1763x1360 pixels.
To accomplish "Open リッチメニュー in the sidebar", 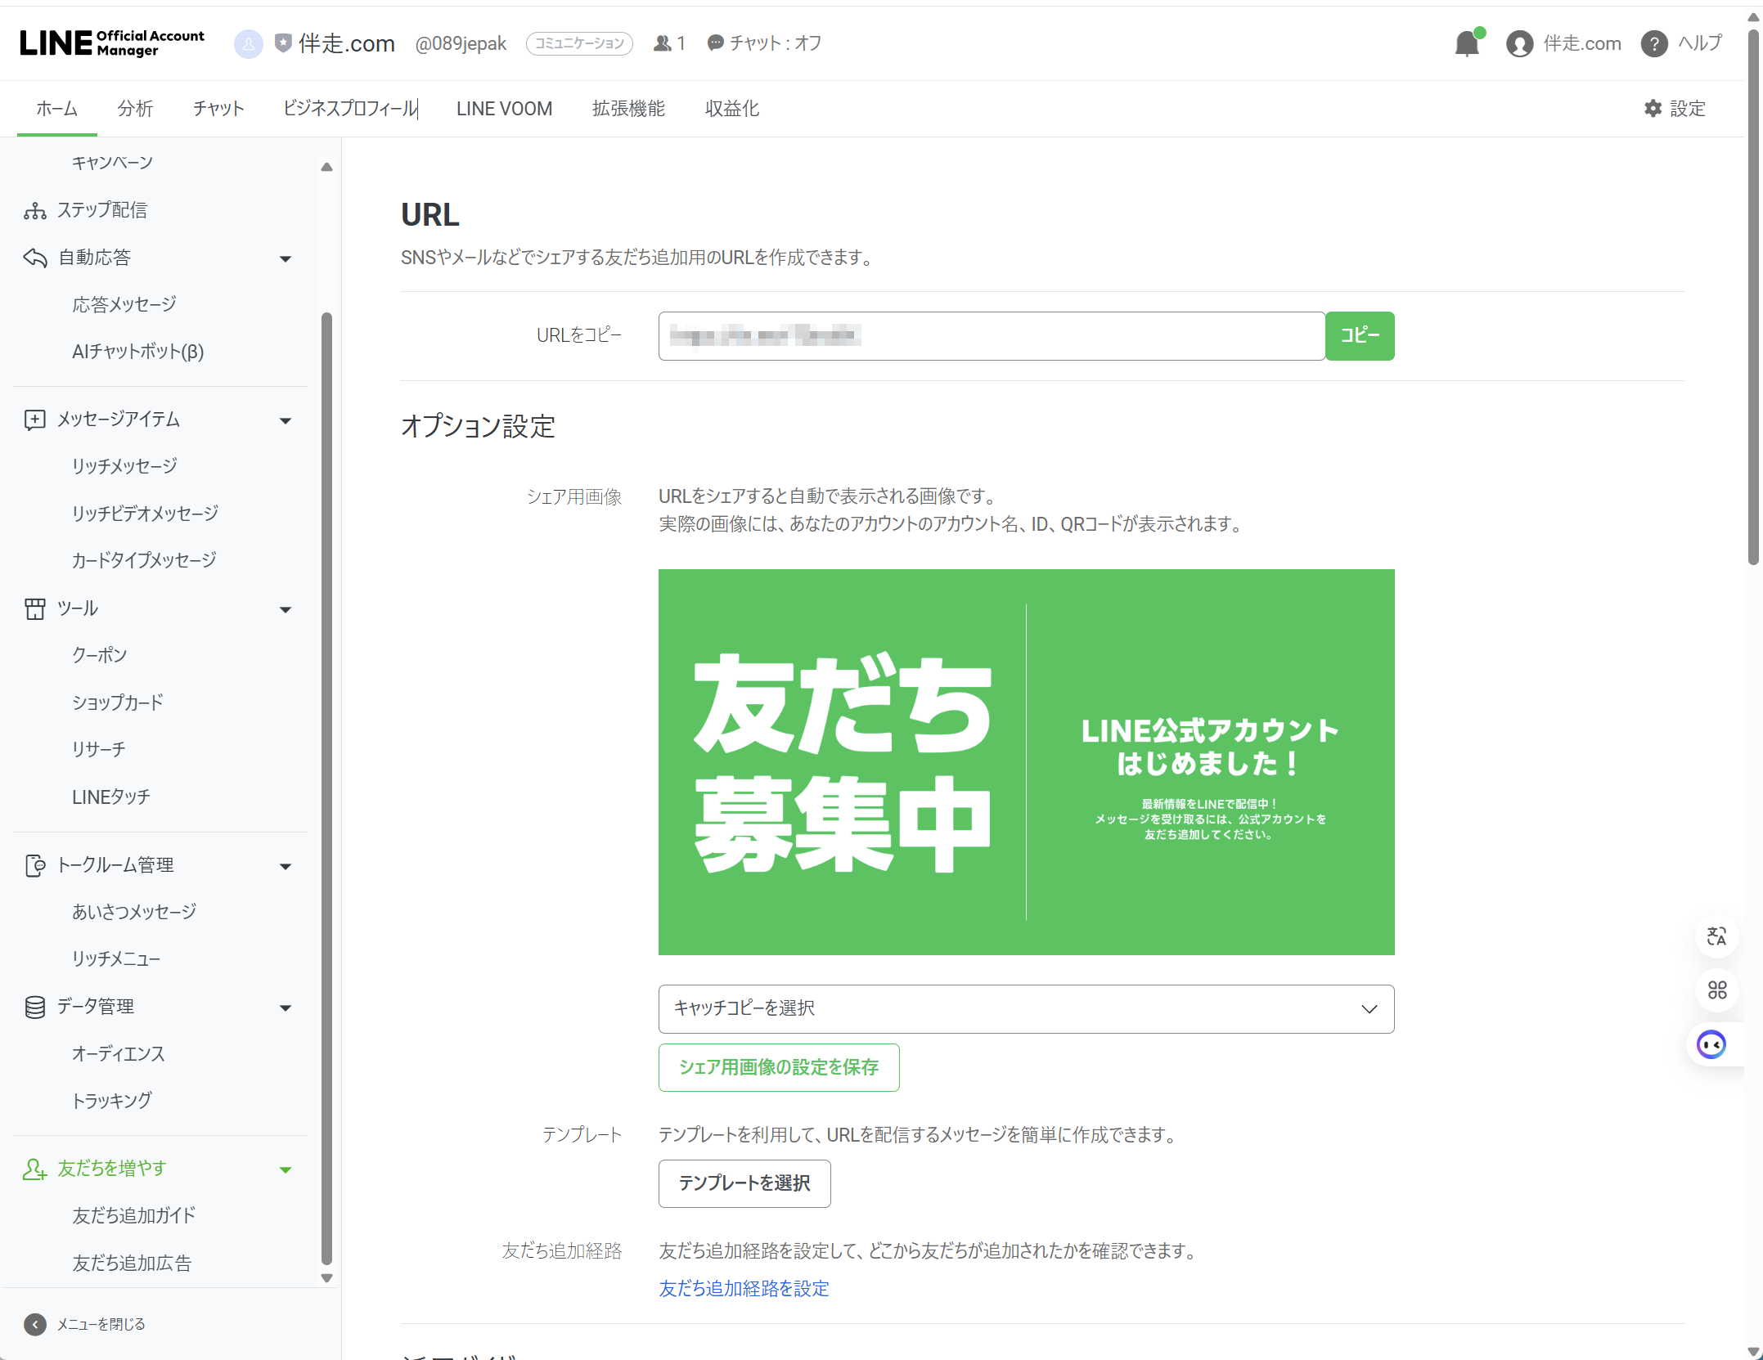I will (115, 959).
